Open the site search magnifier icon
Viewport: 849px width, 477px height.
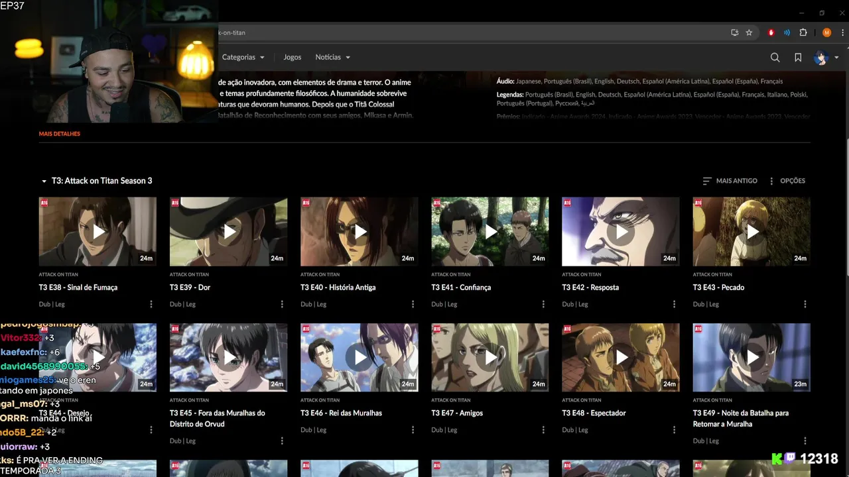tap(775, 58)
